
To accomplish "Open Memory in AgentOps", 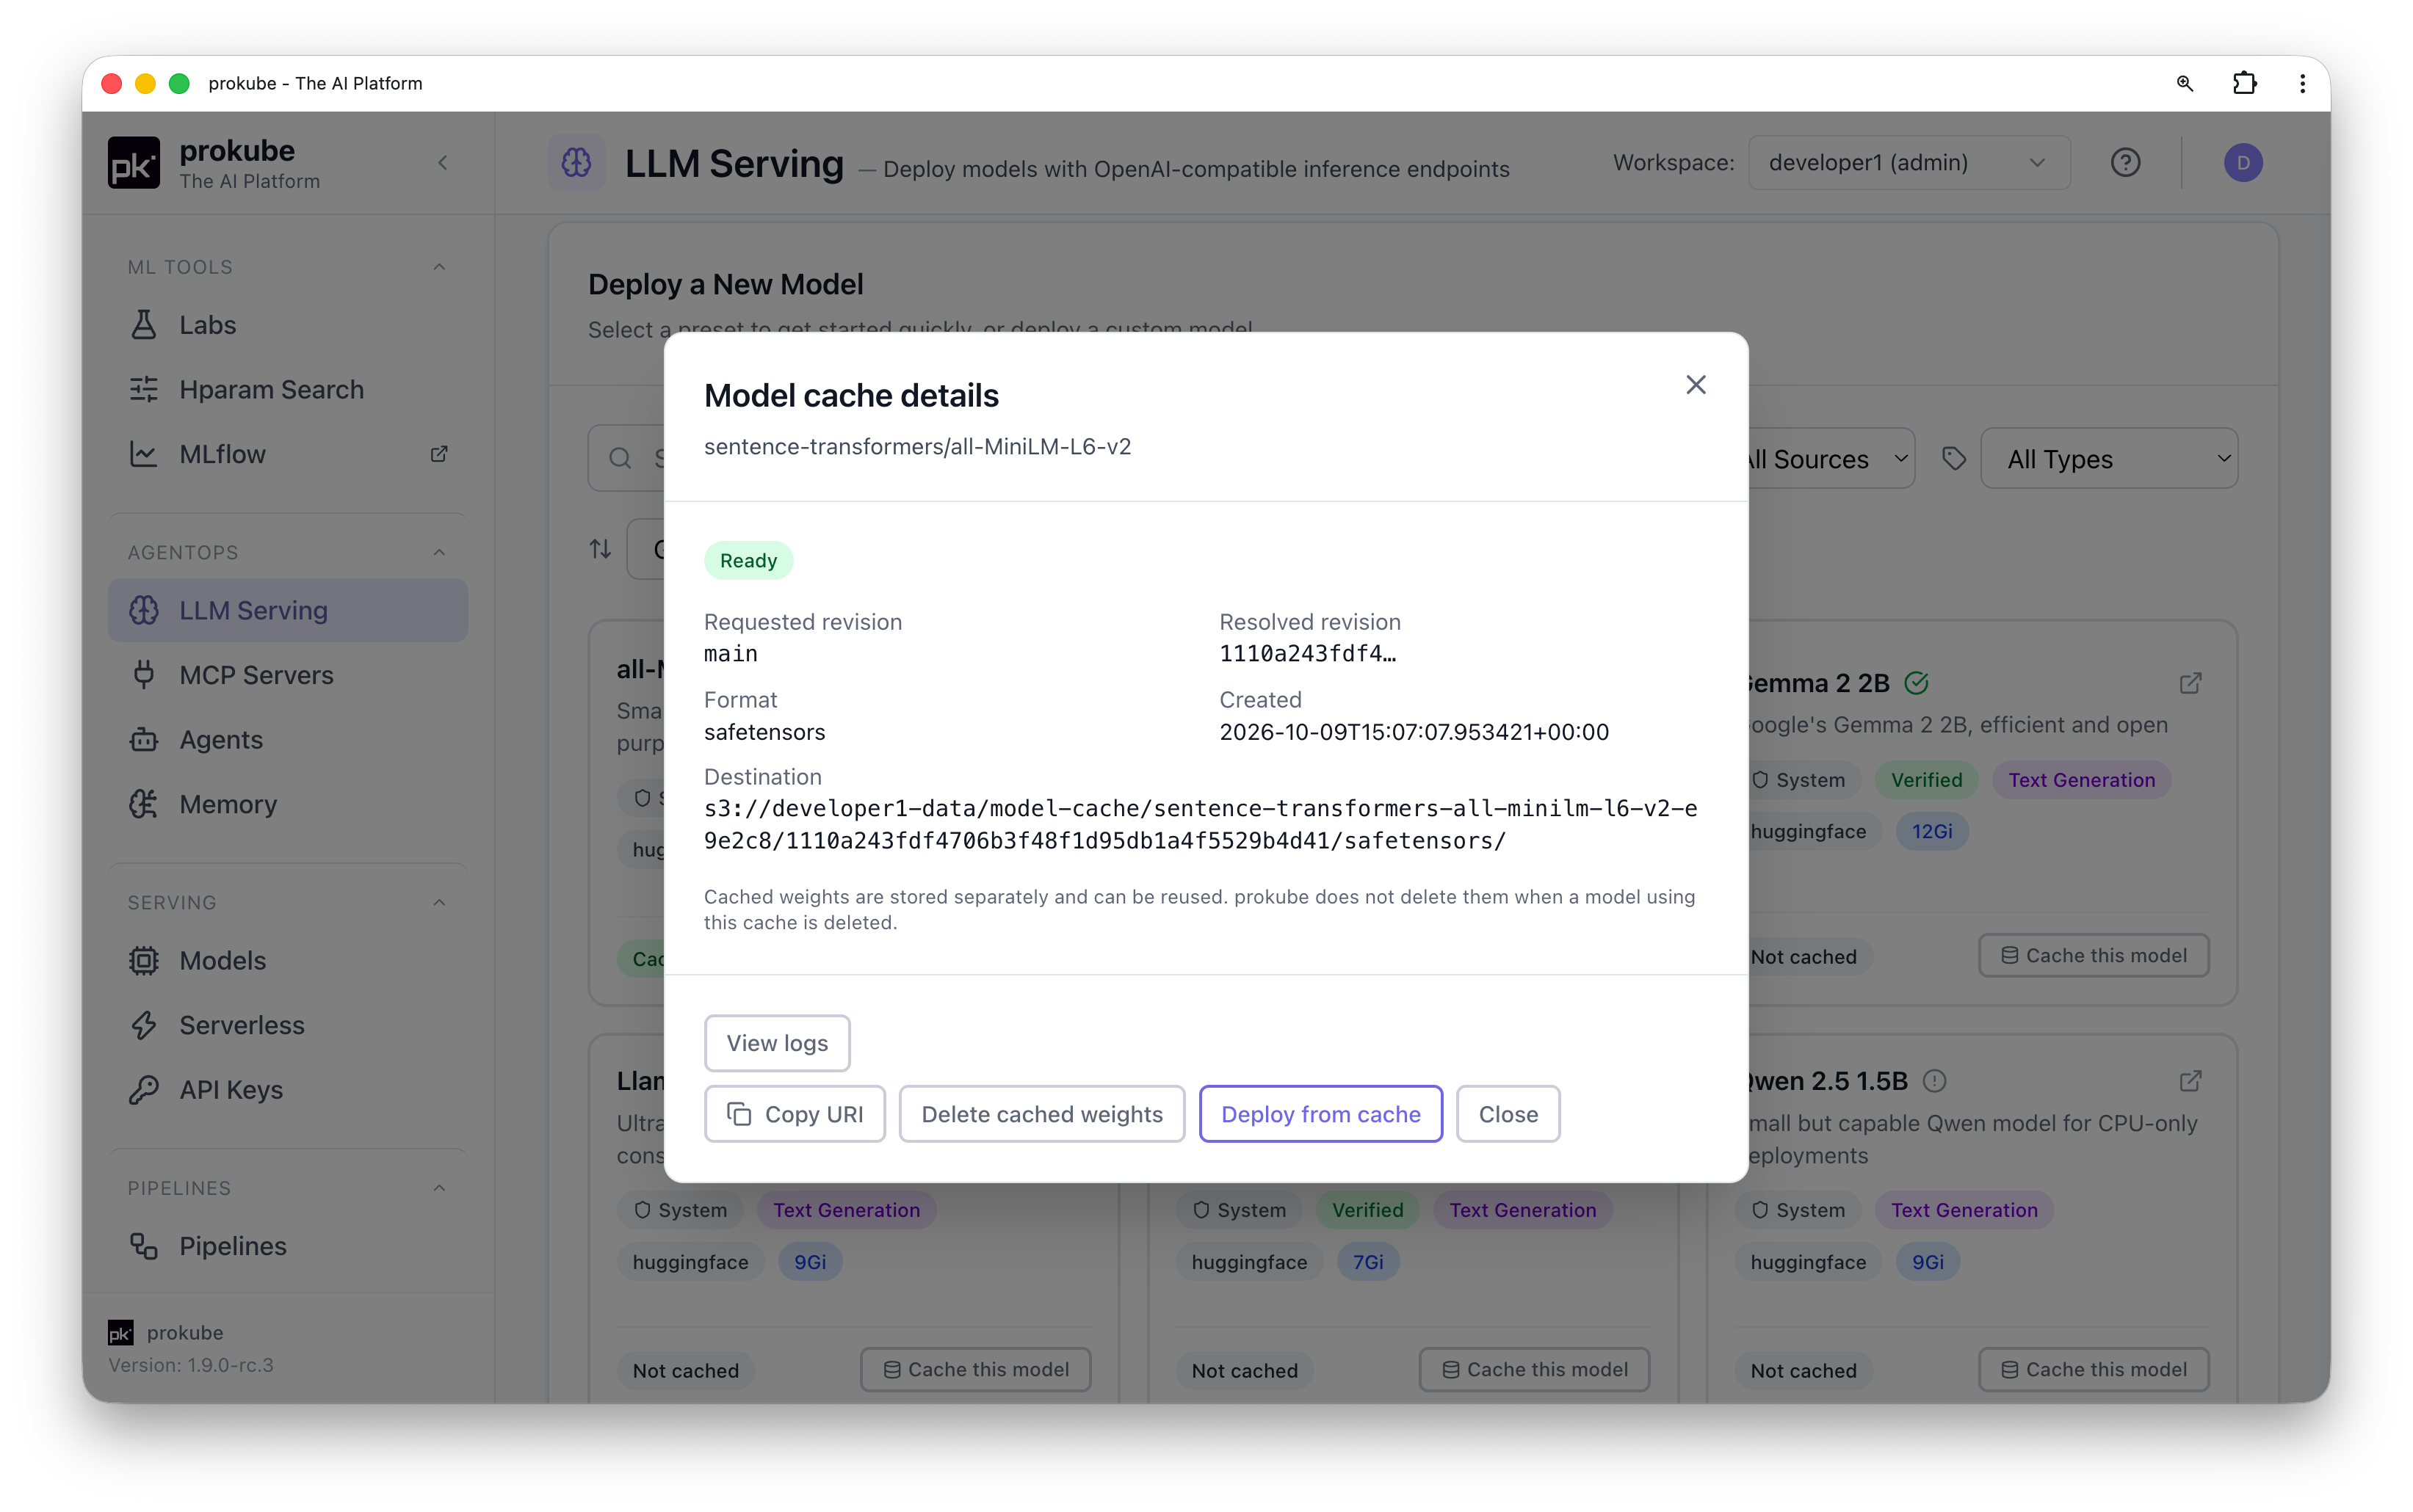I will click(x=288, y=804).
